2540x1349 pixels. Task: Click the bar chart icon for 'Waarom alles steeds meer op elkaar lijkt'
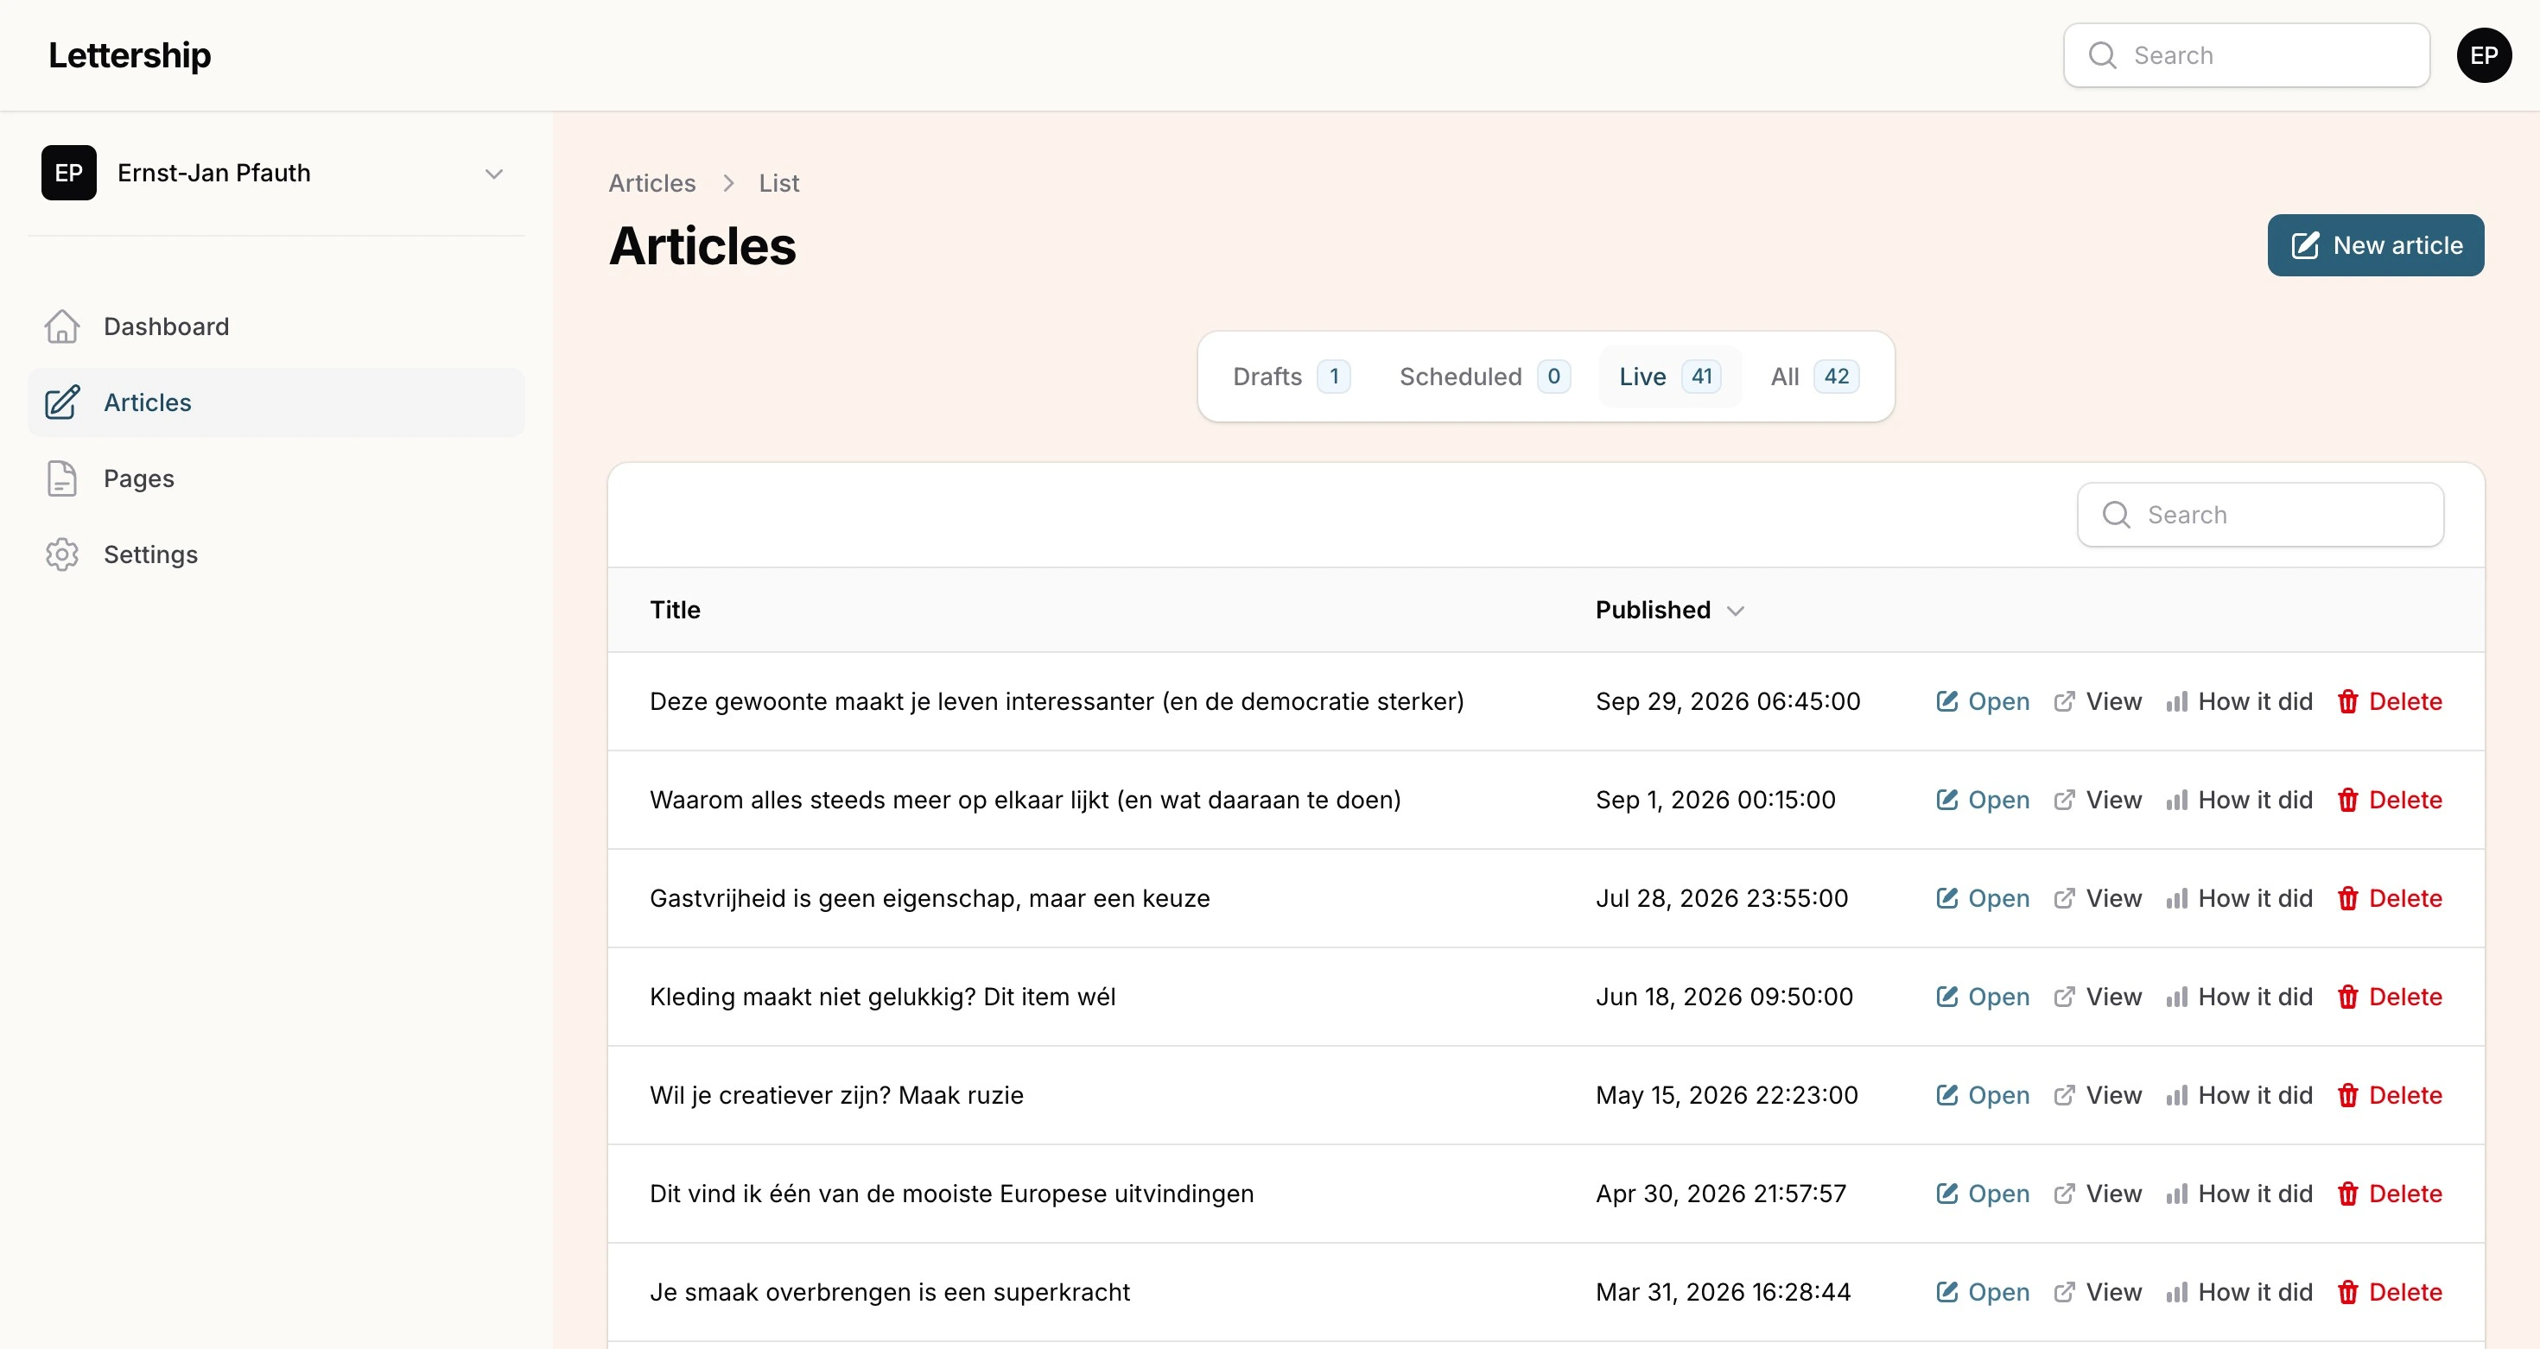[2177, 800]
